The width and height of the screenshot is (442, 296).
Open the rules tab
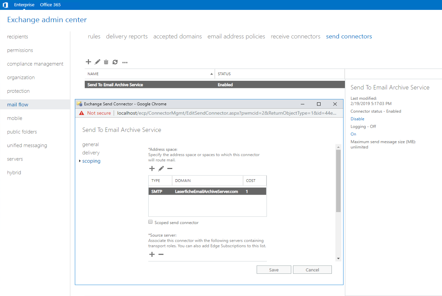(94, 36)
